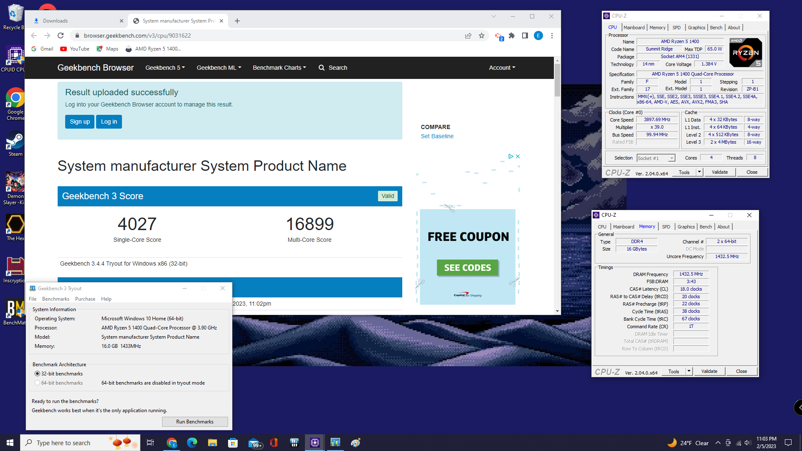Screen dimensions: 802x451
Task: Click browser page vertical scrollbar
Action: pos(557,80)
